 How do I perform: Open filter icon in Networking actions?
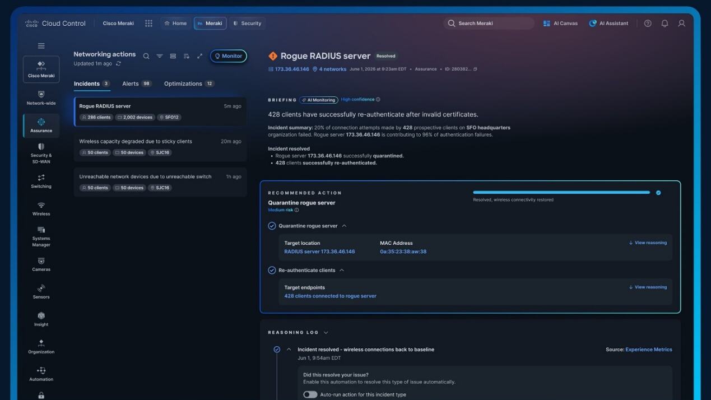point(160,56)
